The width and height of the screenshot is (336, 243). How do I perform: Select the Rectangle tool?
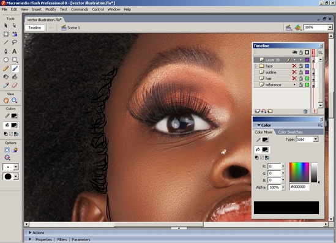click(x=14, y=59)
